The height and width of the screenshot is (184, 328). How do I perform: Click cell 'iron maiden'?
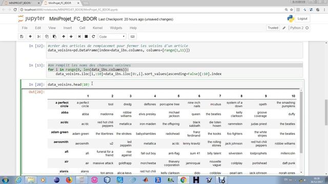pos(148,124)
